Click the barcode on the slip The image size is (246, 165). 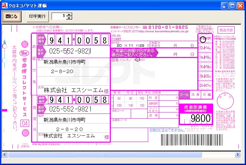[x=192, y=140]
